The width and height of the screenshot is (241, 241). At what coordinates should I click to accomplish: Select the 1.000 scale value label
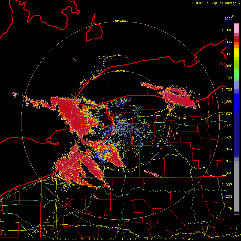click(227, 30)
